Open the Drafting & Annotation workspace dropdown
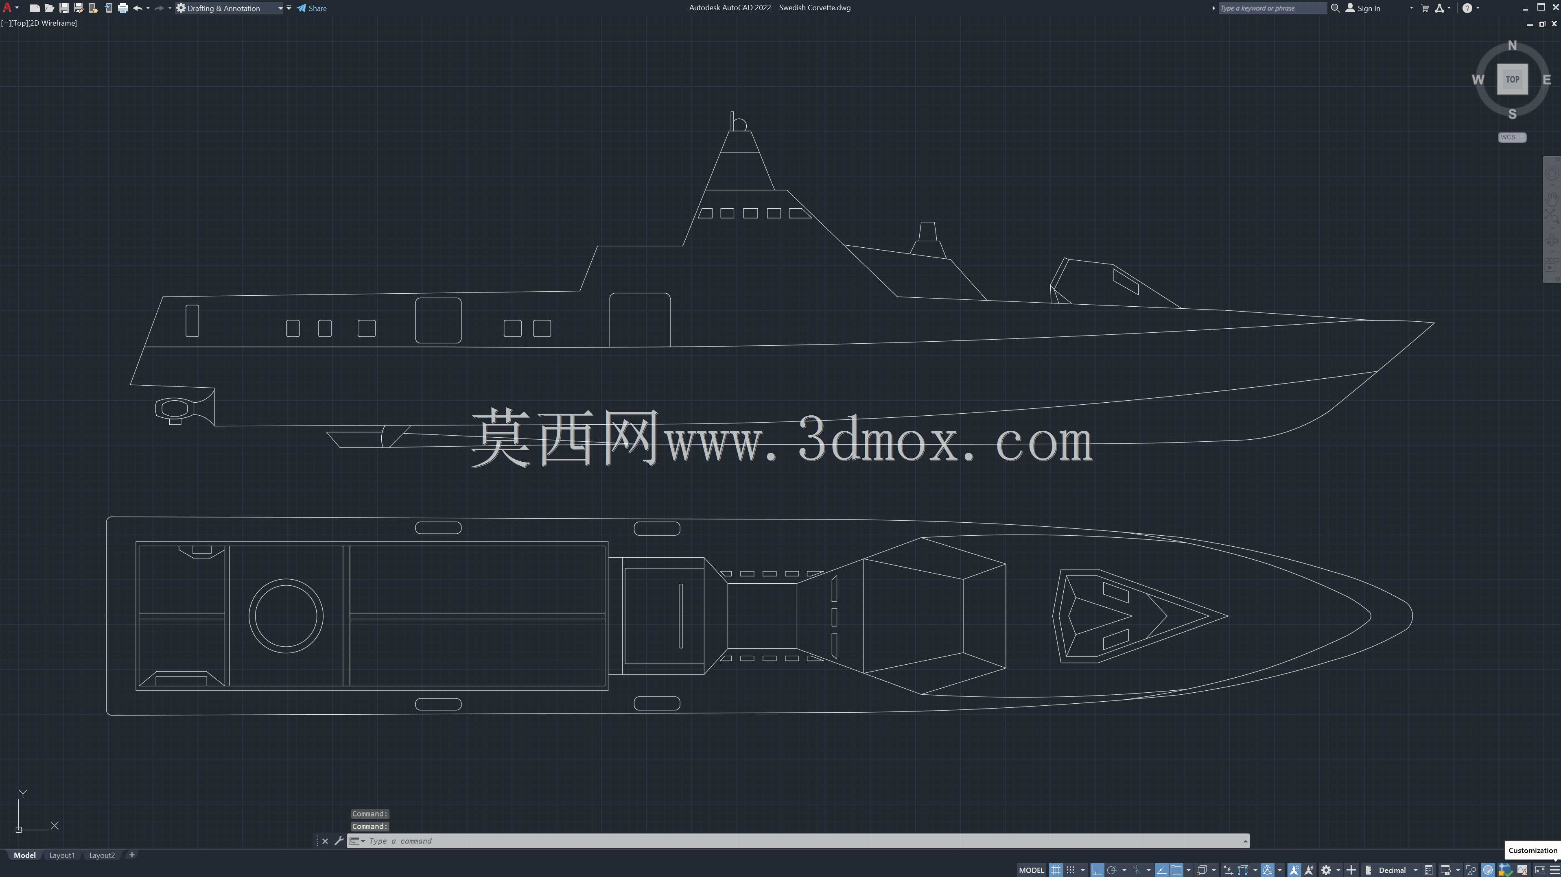 pos(230,9)
